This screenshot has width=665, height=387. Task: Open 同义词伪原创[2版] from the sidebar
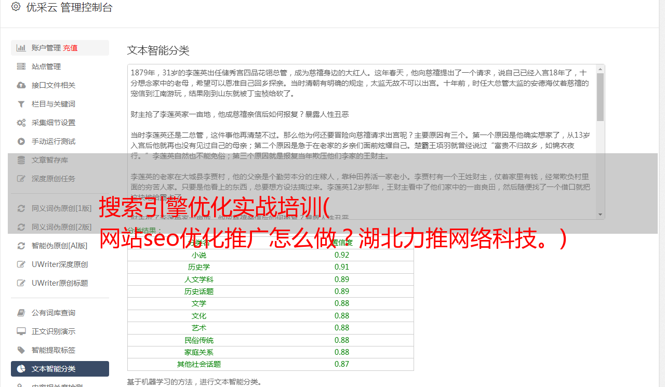point(60,227)
